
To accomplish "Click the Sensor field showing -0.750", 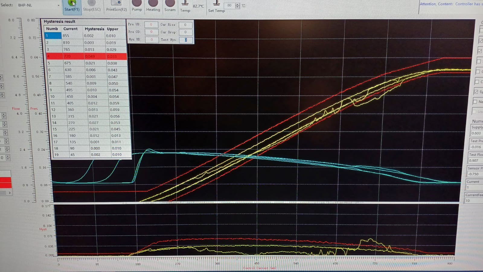I will (475, 174).
